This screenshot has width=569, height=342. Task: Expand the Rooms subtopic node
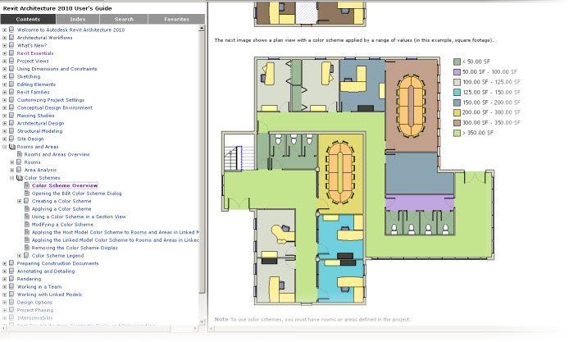click(12, 162)
